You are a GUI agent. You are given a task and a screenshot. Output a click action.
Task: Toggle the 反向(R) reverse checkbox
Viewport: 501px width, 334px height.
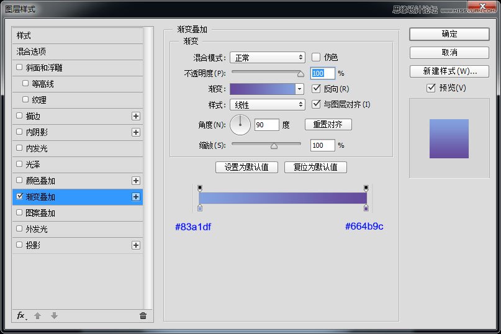pyautogui.click(x=315, y=89)
